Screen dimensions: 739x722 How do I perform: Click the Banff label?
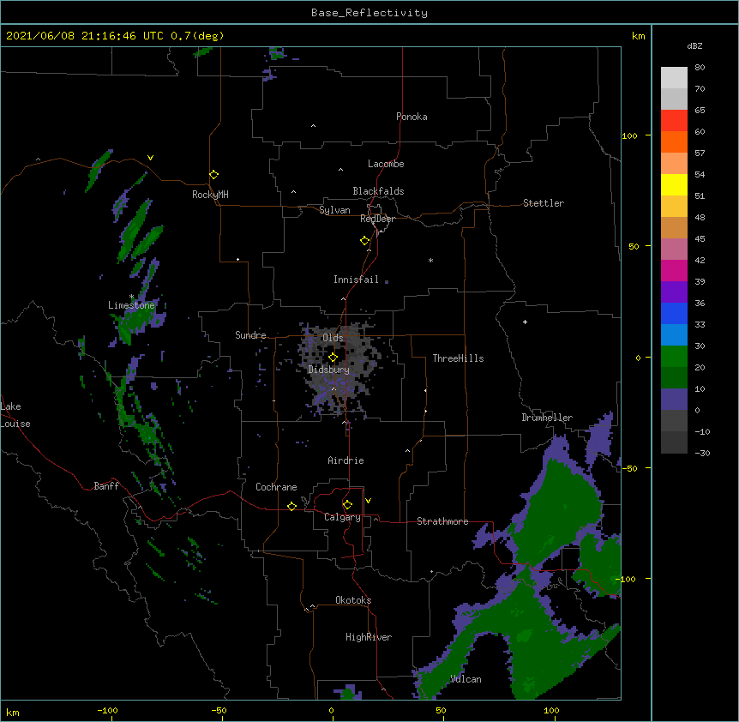[x=106, y=486]
